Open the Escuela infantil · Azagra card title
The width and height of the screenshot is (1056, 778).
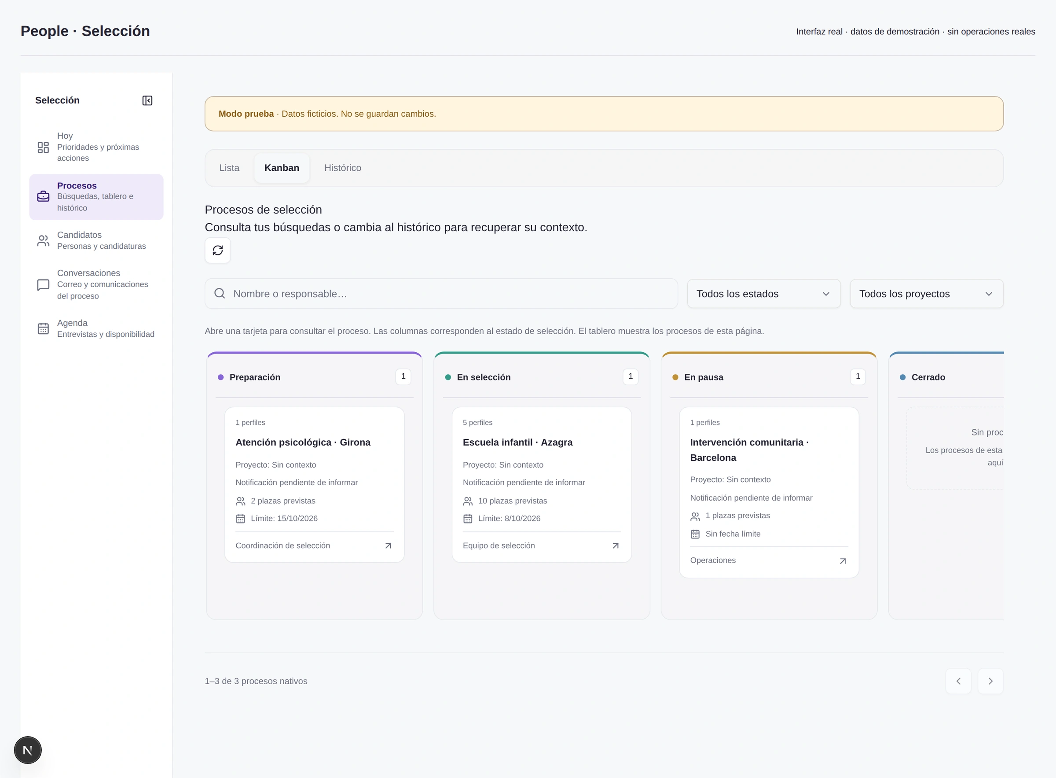click(517, 442)
